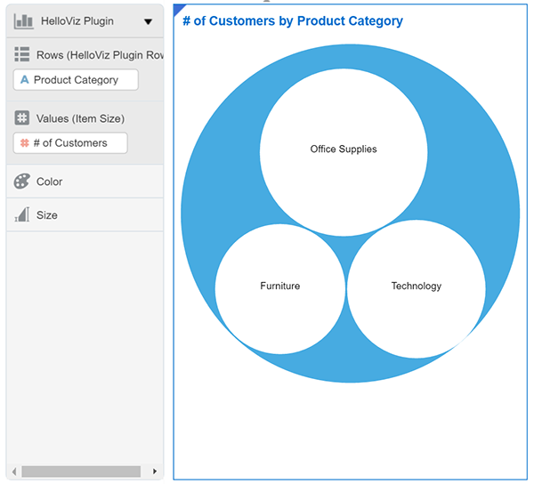Viewport: 534px width, 484px height.
Task: Open the Color section label
Action: (x=49, y=181)
